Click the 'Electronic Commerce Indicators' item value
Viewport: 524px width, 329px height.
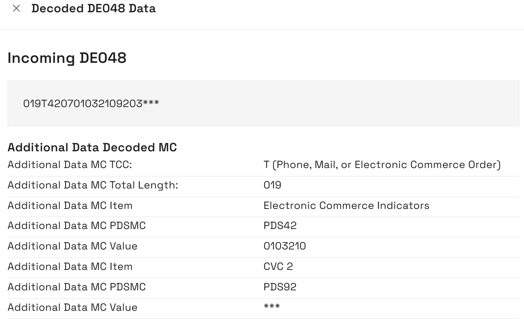click(346, 206)
